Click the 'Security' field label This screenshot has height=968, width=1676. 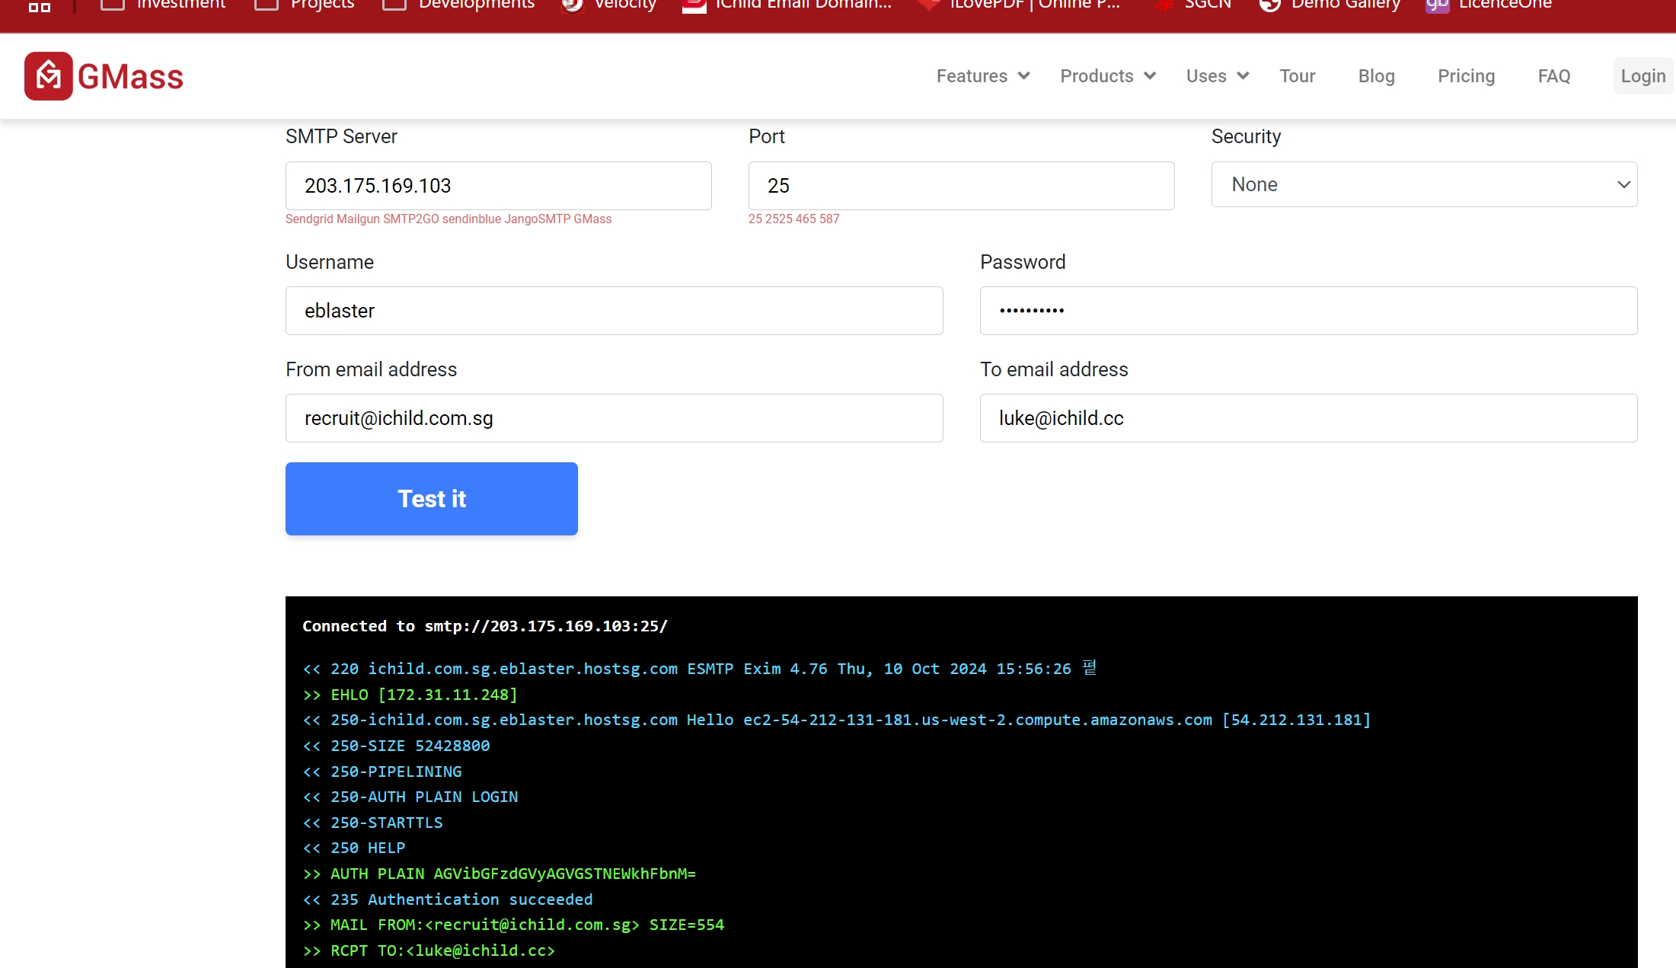(x=1247, y=136)
